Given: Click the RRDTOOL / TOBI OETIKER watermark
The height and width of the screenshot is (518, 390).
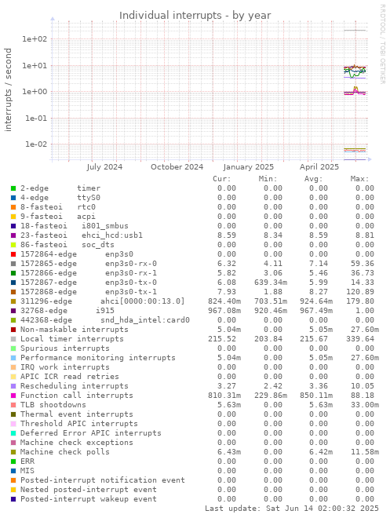Looking at the screenshot, I should pyautogui.click(x=382, y=44).
